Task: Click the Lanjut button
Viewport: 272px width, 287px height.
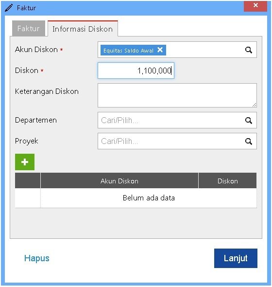Action: pos(236,258)
